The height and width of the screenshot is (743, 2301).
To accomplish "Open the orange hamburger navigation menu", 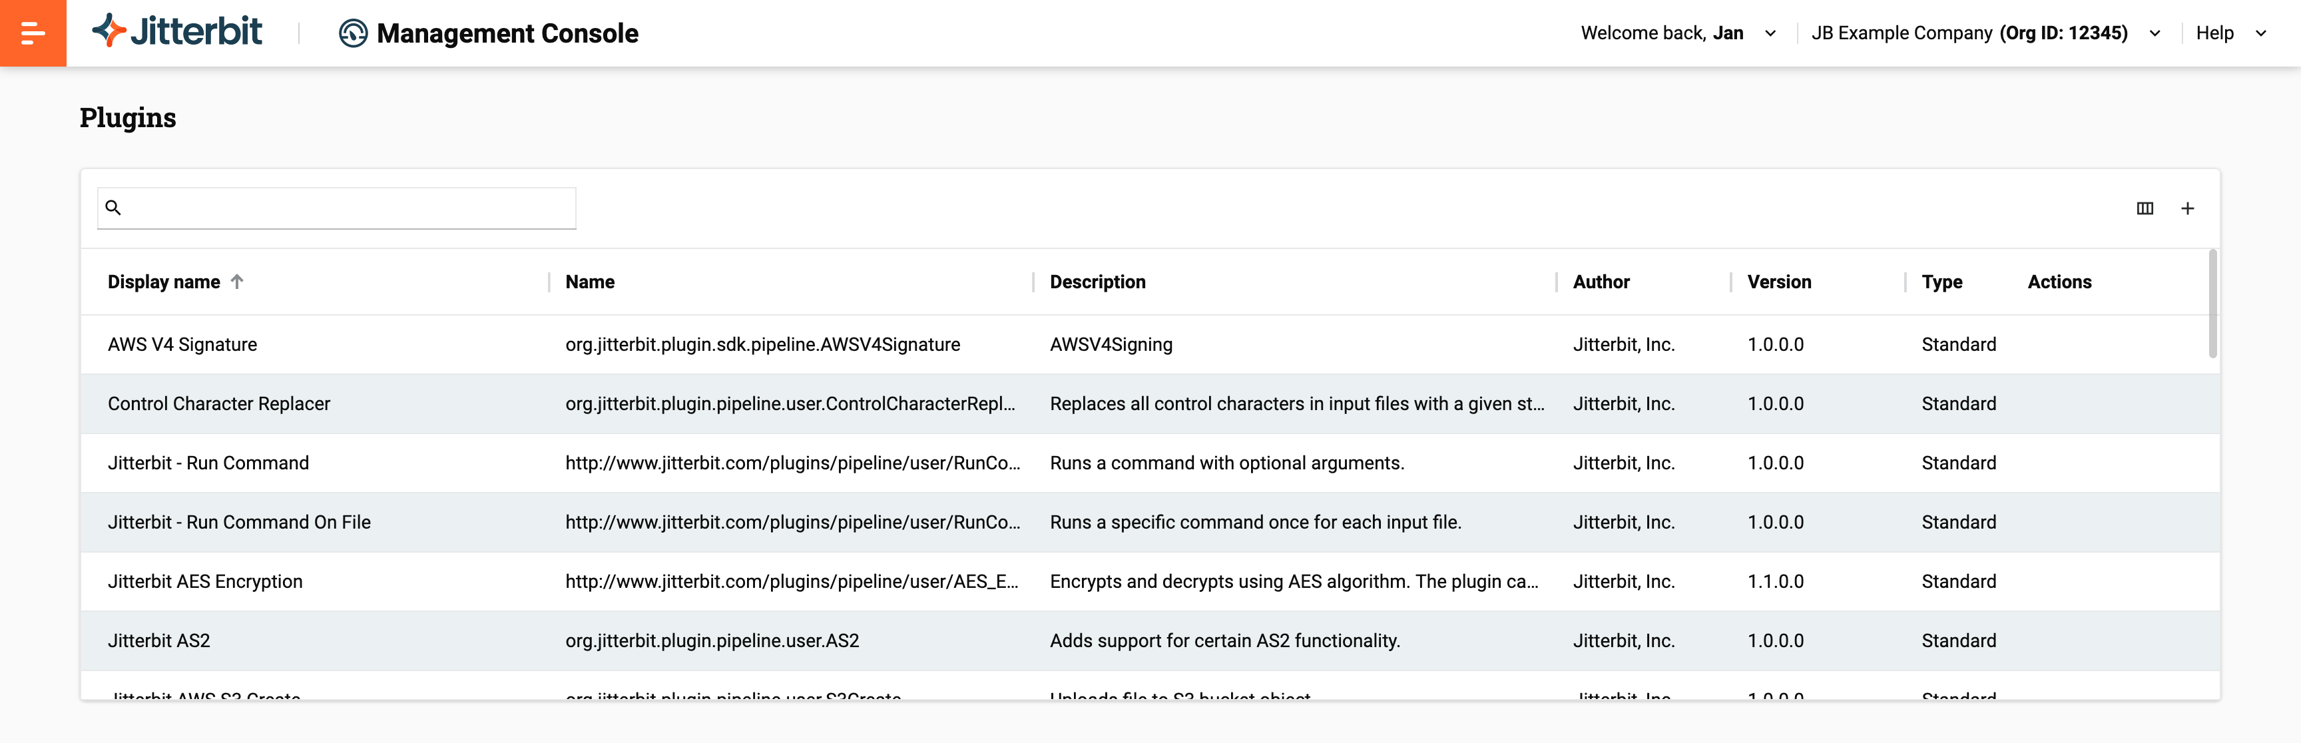I will pos(33,33).
